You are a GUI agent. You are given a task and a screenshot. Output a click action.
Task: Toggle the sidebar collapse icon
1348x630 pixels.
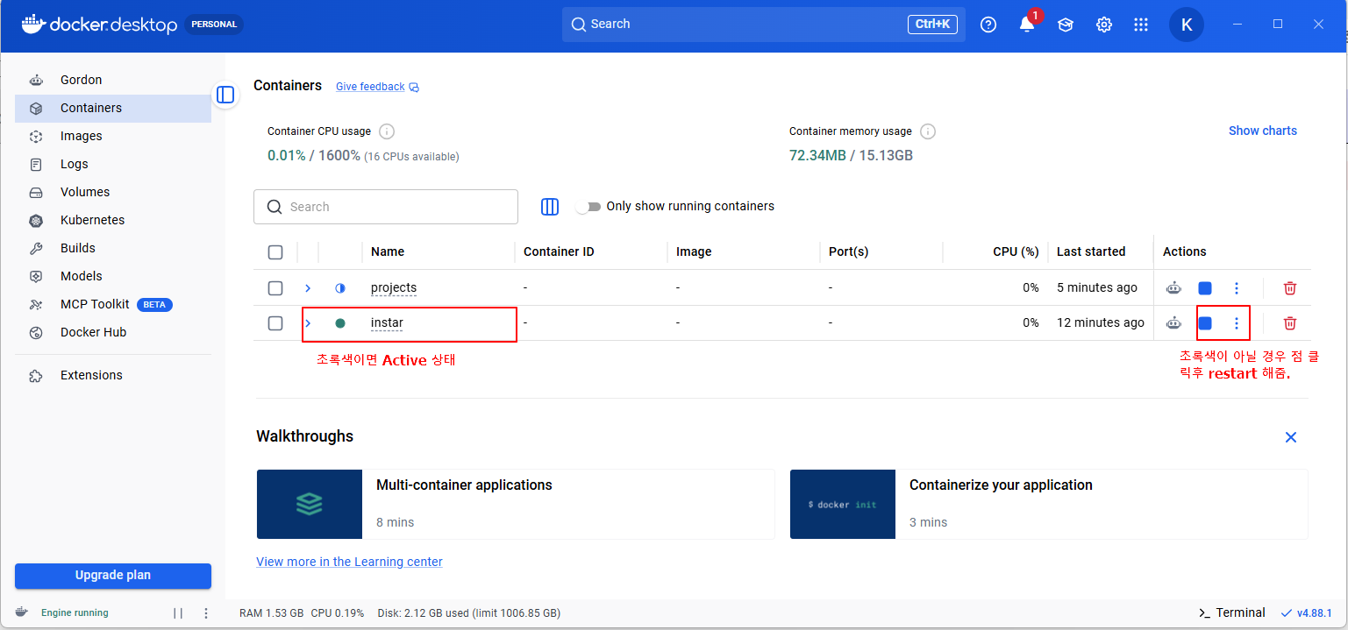[x=225, y=94]
